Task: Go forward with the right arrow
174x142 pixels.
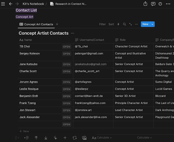Action: (x=17, y=4)
